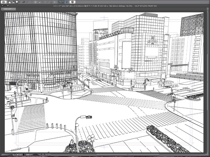
Task: Redo the last undone action
Action: tap(27, 2)
